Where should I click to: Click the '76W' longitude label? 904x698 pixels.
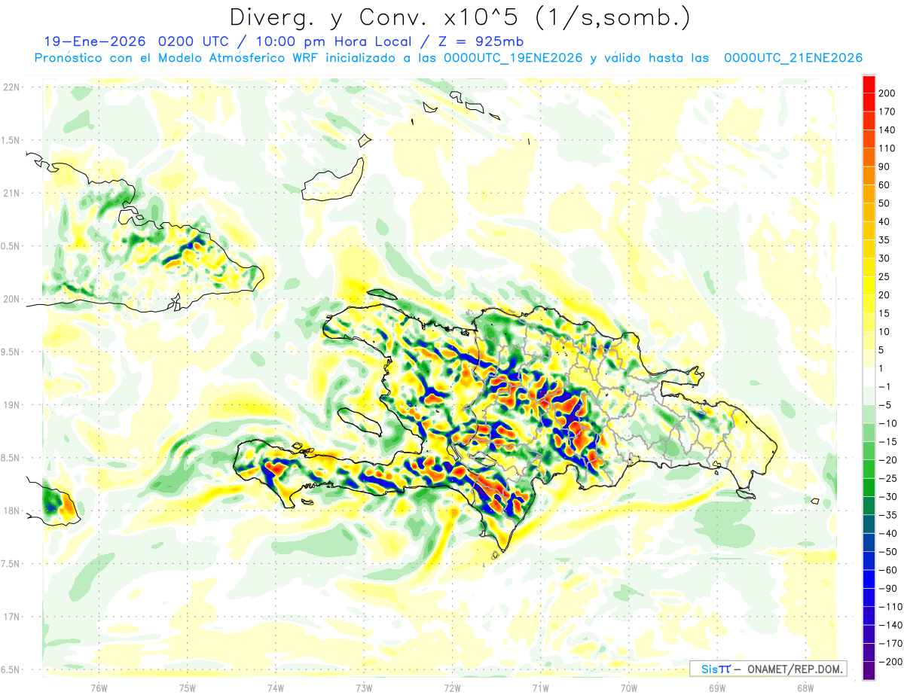[x=99, y=688]
